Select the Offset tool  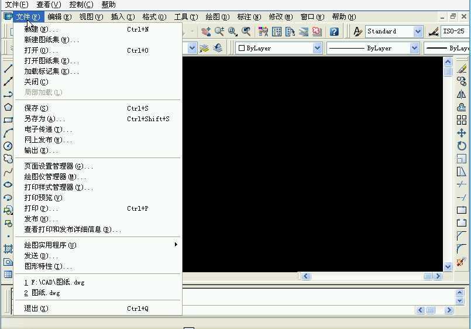point(462,107)
